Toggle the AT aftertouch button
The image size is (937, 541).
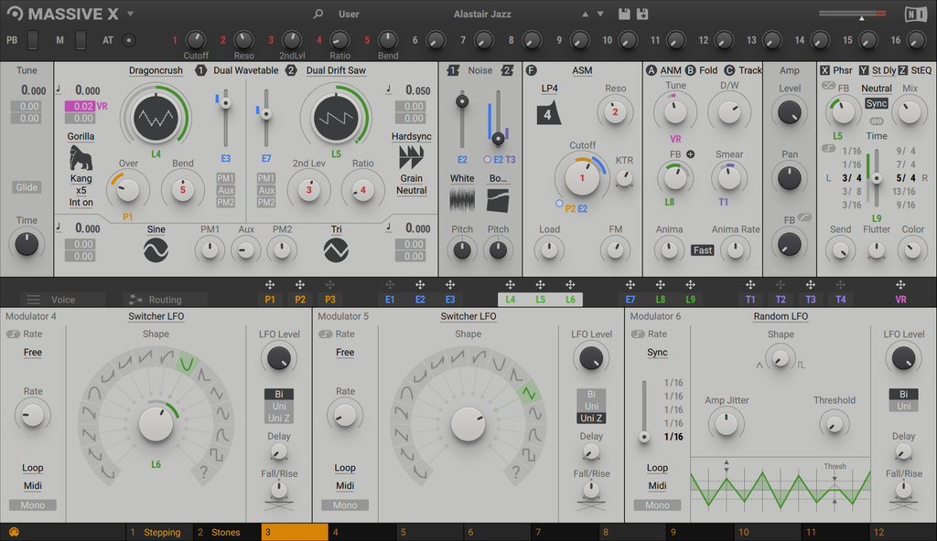click(x=128, y=40)
